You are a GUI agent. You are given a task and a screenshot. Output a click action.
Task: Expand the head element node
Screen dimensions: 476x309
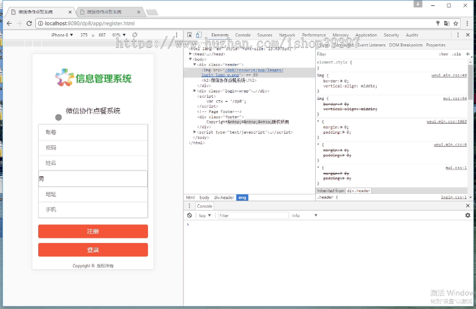[x=190, y=54]
